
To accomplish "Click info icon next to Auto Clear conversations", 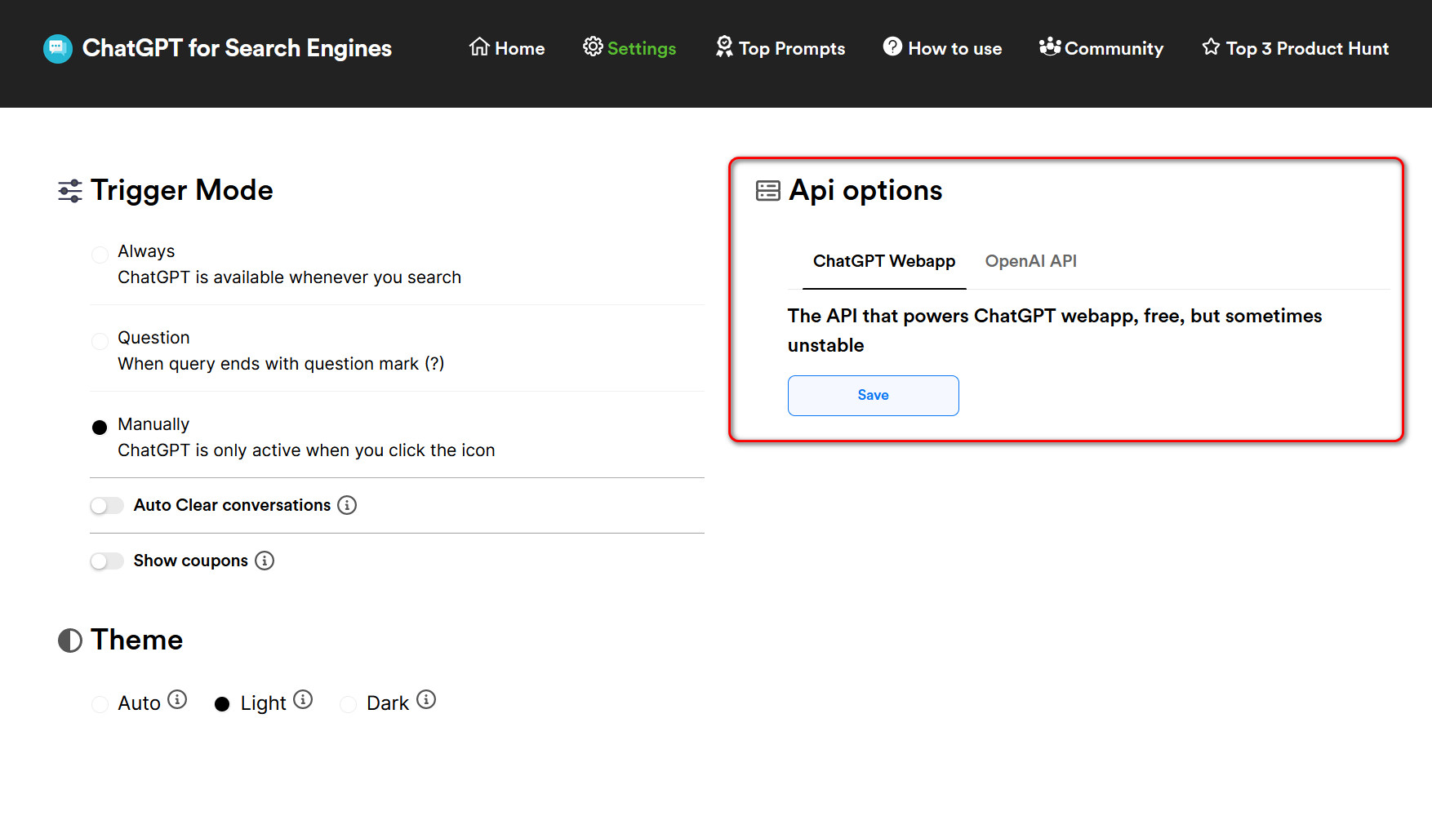I will [347, 505].
